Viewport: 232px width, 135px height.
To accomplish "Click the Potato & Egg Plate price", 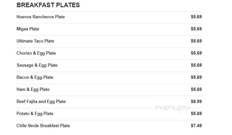I will (196, 113).
